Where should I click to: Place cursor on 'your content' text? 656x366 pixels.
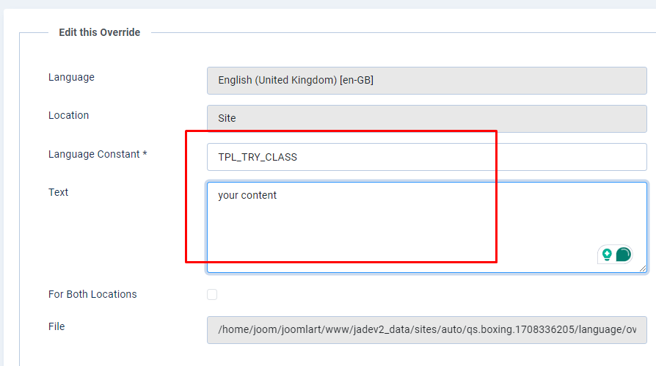click(x=247, y=195)
